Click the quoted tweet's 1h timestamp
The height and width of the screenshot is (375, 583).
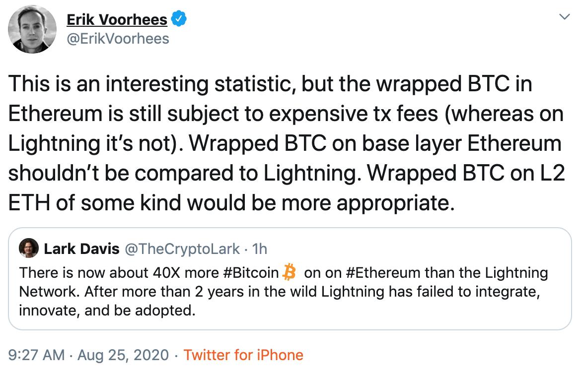click(x=260, y=248)
